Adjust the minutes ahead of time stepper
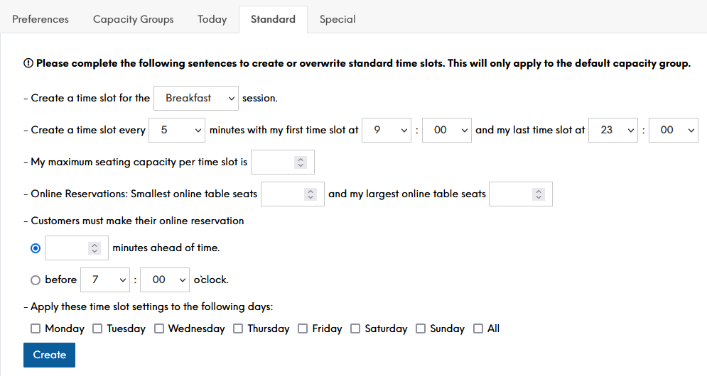 coord(95,248)
